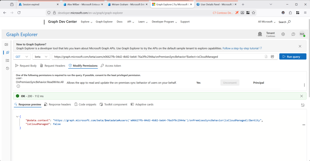The width and height of the screenshot is (310, 161).
Task: Bookmark this page with star icon
Action: tap(254, 13)
